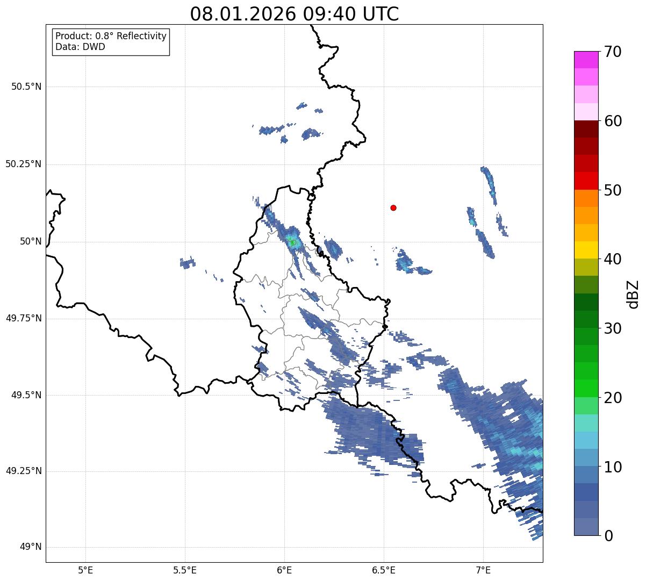
Task: Click the olive colorbar segment just below 40
Action: click(586, 267)
